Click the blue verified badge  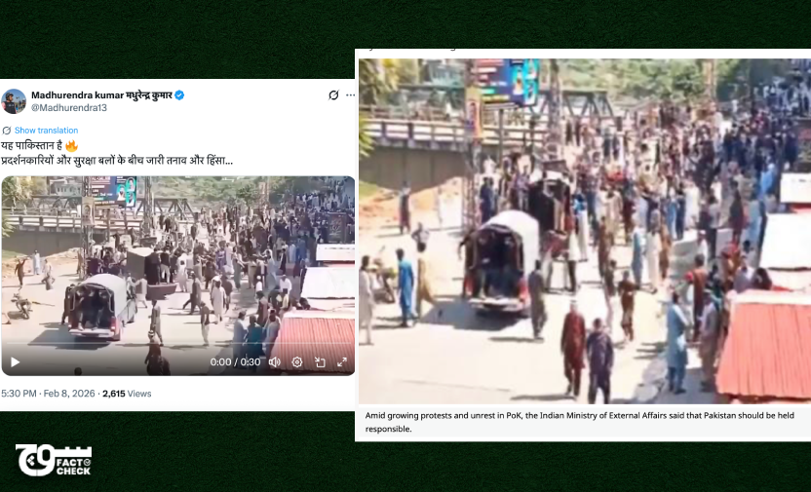point(179,95)
